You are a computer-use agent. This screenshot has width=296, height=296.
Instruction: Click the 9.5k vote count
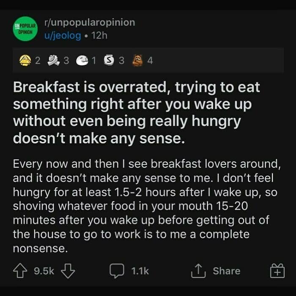click(x=44, y=271)
